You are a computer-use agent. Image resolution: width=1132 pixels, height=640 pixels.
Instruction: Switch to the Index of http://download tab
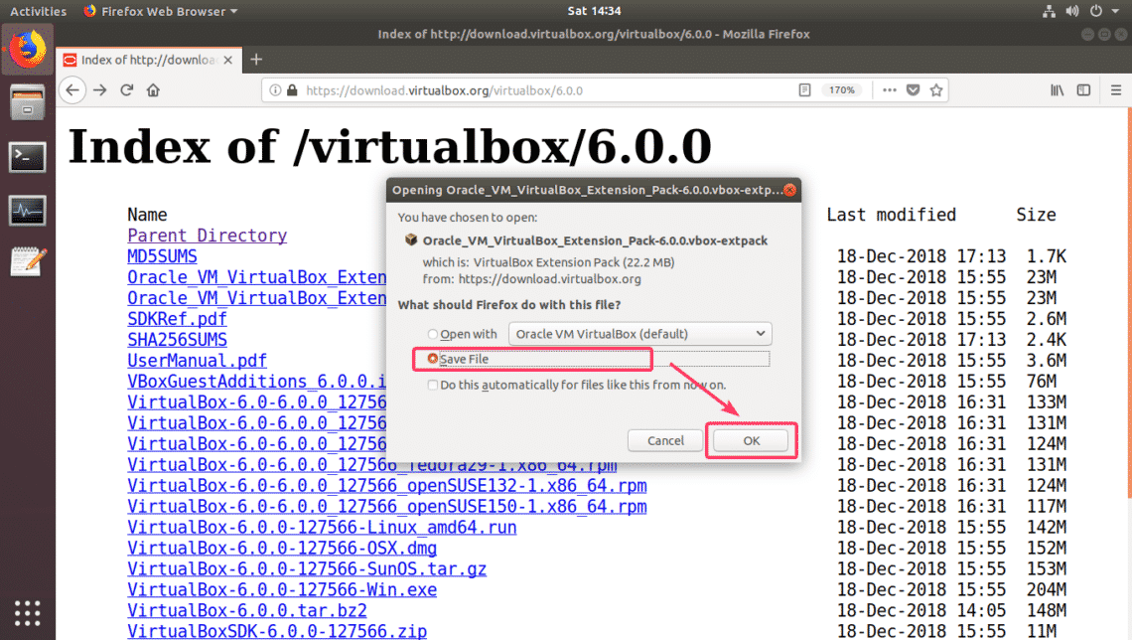148,60
